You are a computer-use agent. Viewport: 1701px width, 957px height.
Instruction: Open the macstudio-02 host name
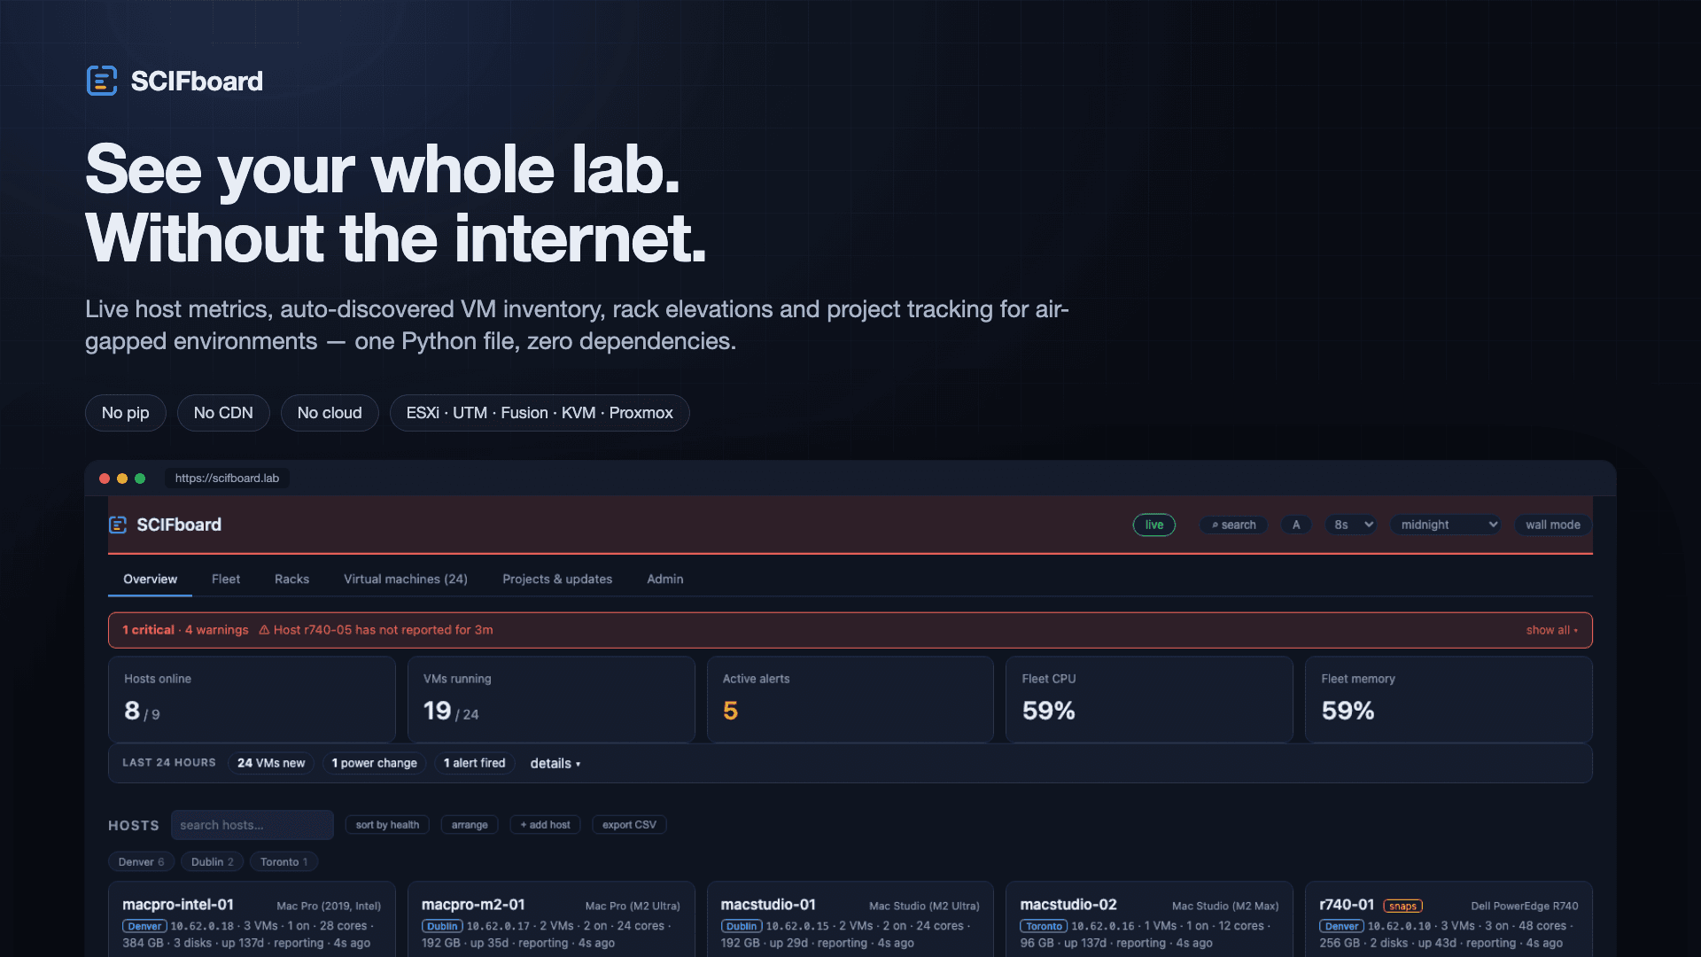click(1068, 905)
